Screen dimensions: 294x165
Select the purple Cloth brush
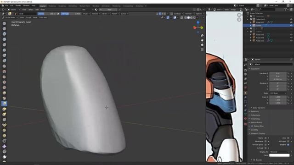click(4, 146)
